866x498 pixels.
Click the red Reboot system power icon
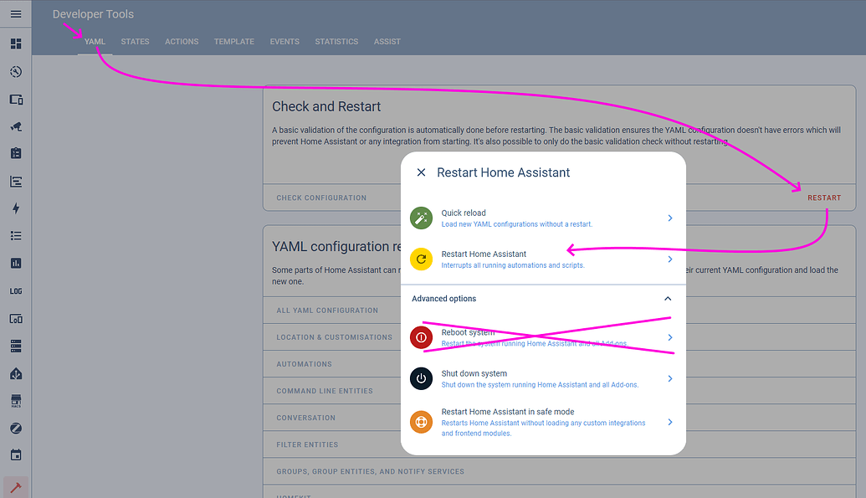[421, 337]
